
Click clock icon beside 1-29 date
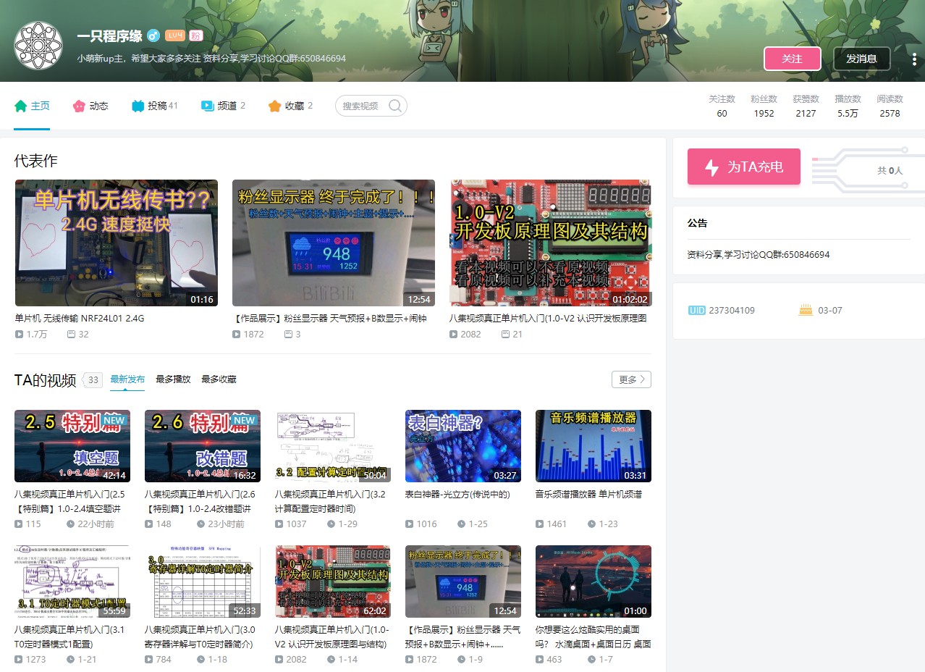(x=331, y=524)
